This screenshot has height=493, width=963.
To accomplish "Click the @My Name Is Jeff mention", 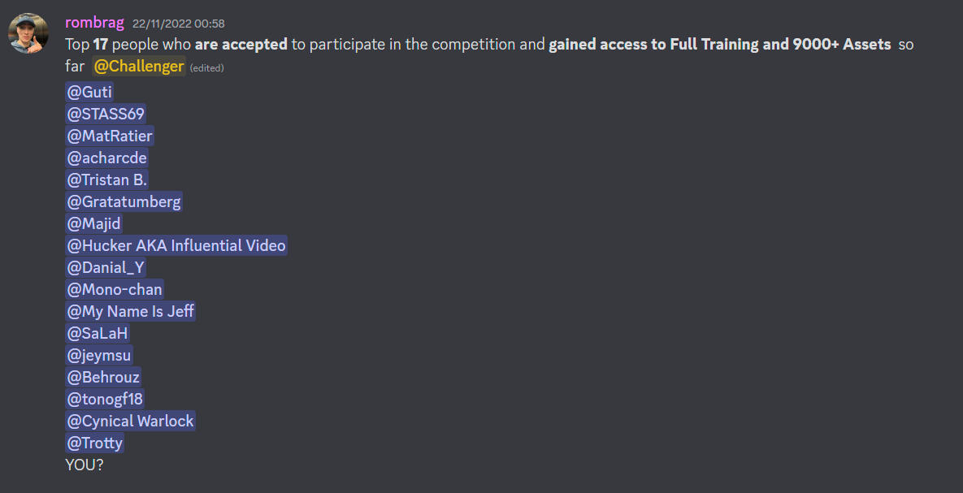I will (x=131, y=311).
